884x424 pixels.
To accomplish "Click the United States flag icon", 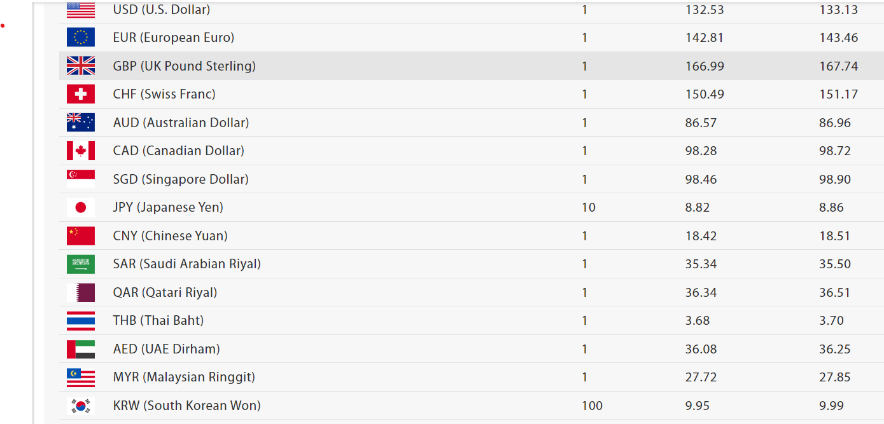I will [x=81, y=10].
